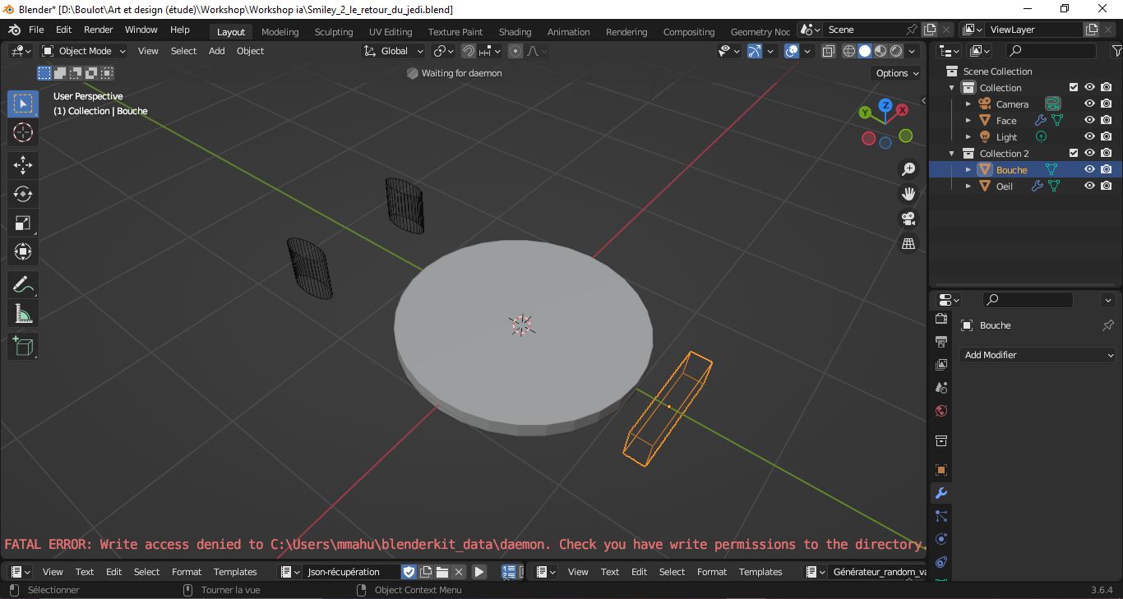Screen dimensions: 1123x599
Task: Run script with the play button
Action: coord(479,572)
